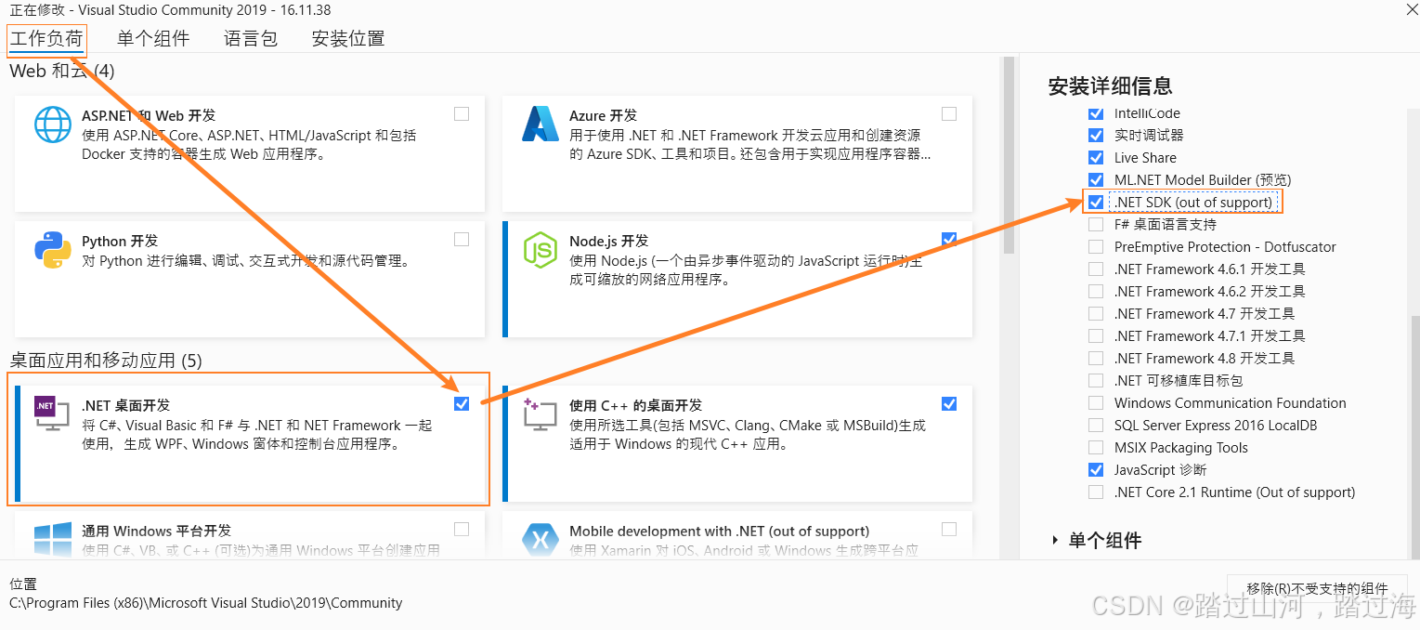Select the .NET 桌面开发 monitor icon
The height and width of the screenshot is (630, 1420).
(x=53, y=413)
